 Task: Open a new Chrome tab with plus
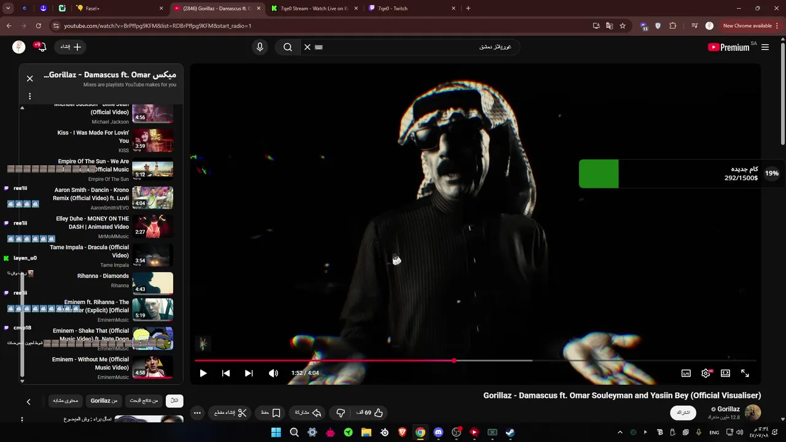[468, 9]
